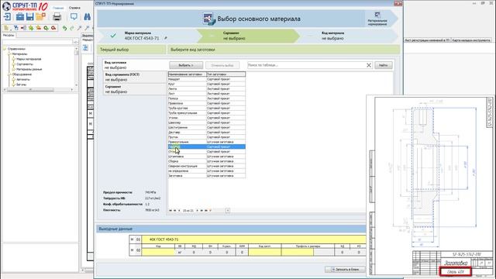The image size is (496, 279).
Task: Click the Ресурсы tree horizontal scrollbar
Action: [x=38, y=90]
